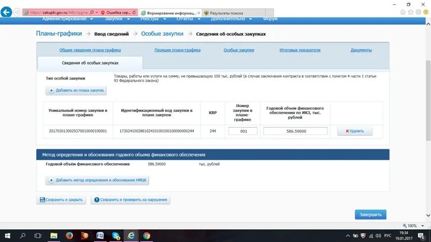The height and width of the screenshot is (242, 431).
Task: Go to Особые закупки breadcrumb
Action: point(162,34)
